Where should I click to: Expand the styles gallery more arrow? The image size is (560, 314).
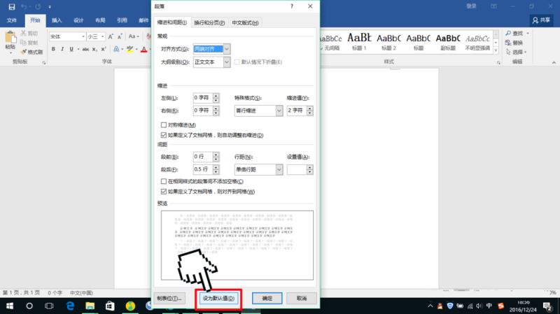(x=496, y=51)
